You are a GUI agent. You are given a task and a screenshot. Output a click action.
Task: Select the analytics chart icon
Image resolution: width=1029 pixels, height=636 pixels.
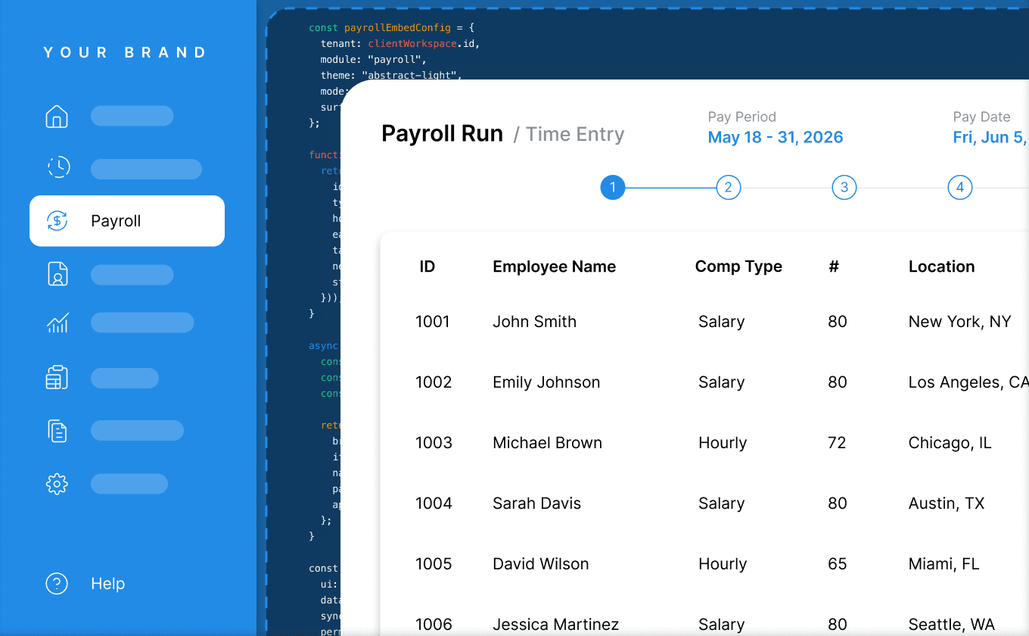click(57, 323)
